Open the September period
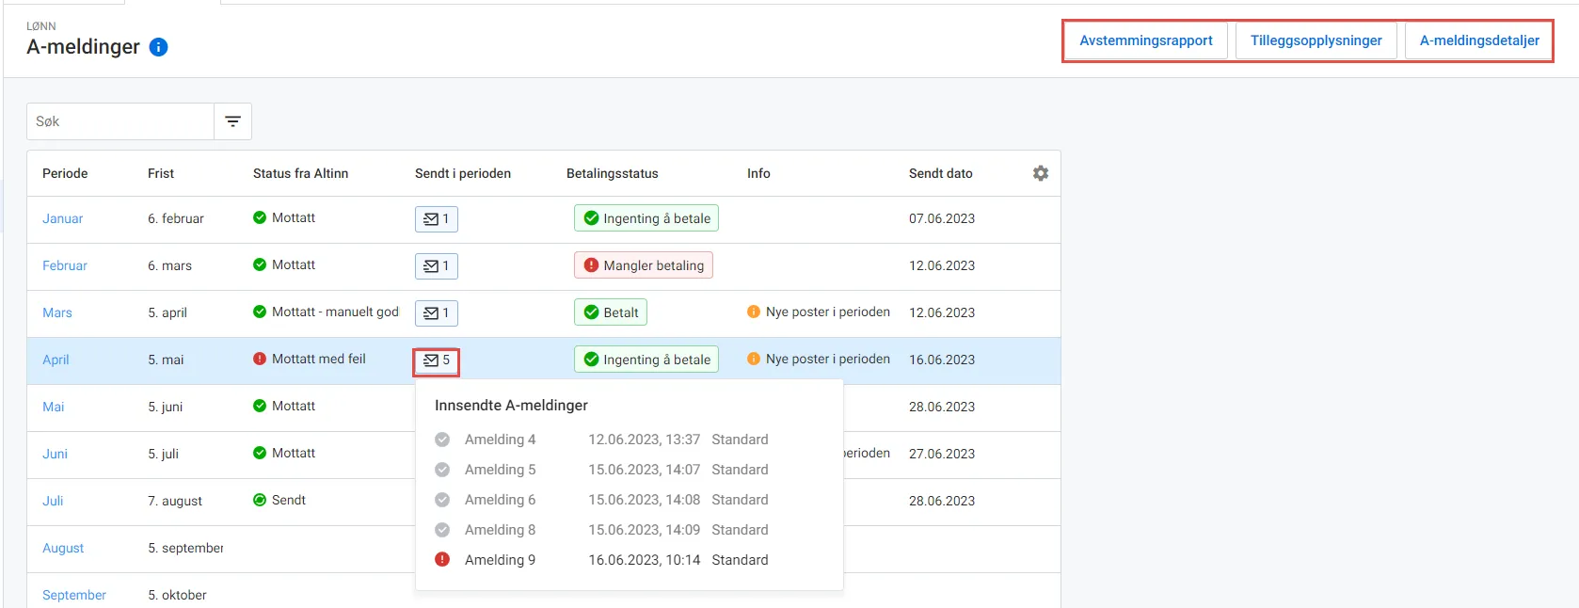1579x608 pixels. click(74, 595)
